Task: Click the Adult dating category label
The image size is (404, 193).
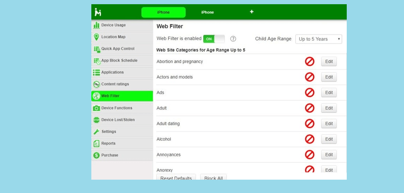Action: 168,124
